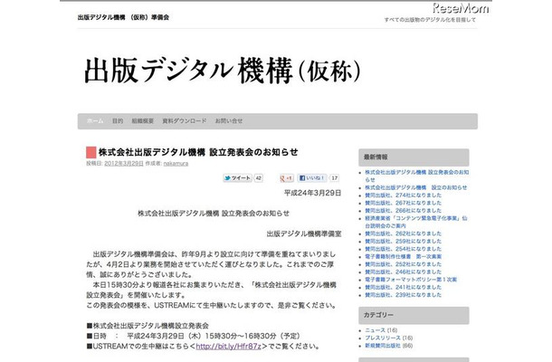Select the 新規賛同出版社 category link

point(383,346)
